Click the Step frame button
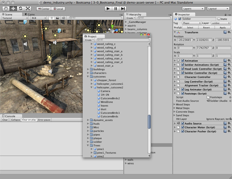The image size is (232, 179). 124,8
